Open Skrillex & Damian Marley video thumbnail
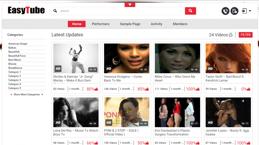 coord(76,58)
